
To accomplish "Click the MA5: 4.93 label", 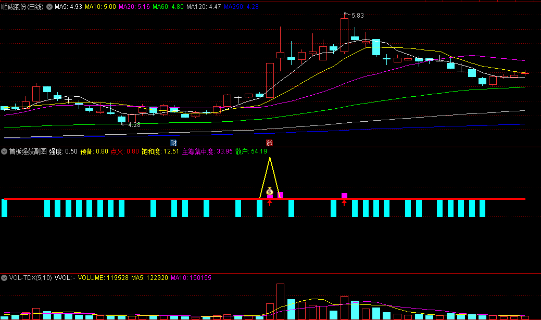I will (x=68, y=7).
